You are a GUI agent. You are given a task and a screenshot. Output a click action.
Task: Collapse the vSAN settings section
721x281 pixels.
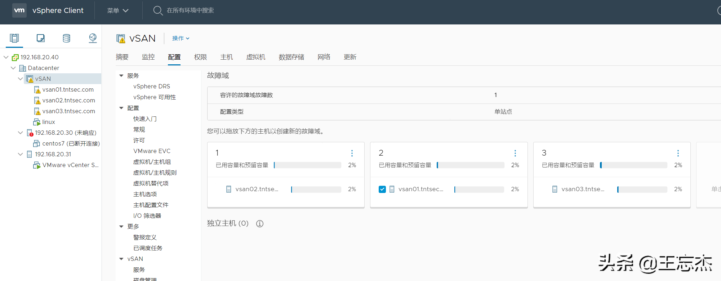pyautogui.click(x=121, y=259)
